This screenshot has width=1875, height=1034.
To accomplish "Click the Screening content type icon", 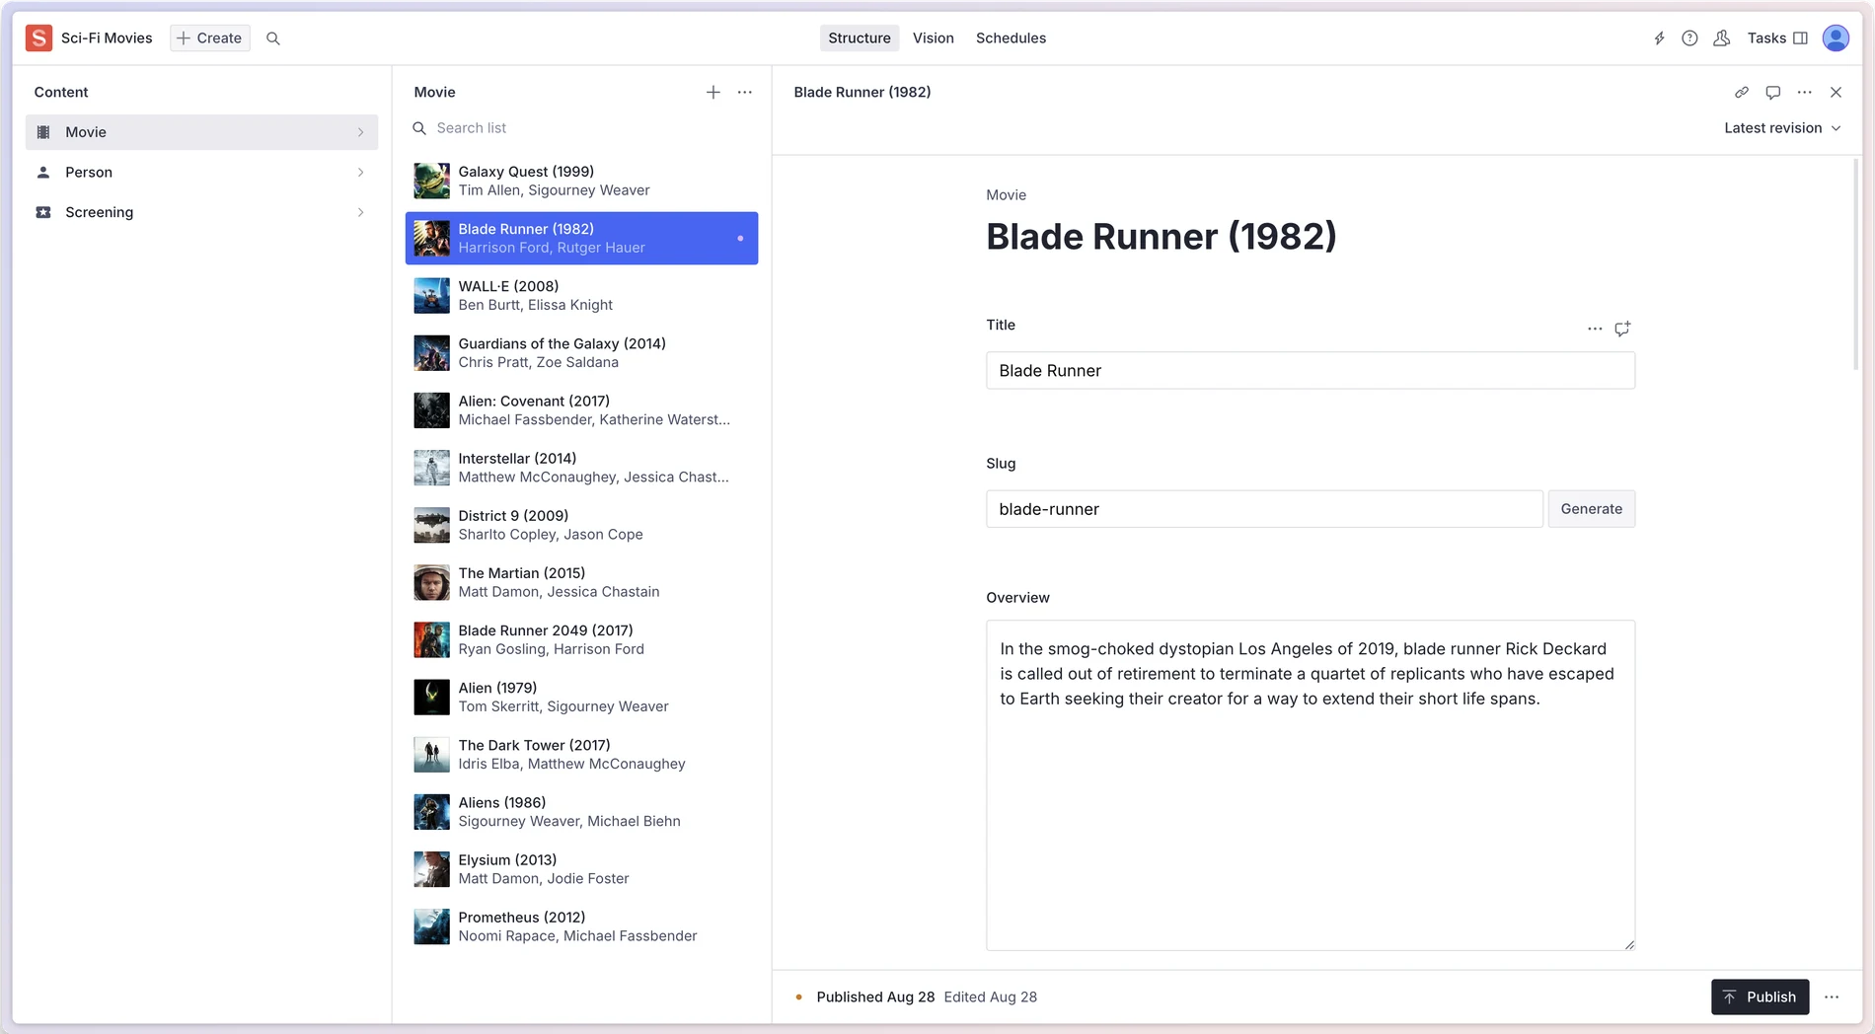I will point(43,212).
